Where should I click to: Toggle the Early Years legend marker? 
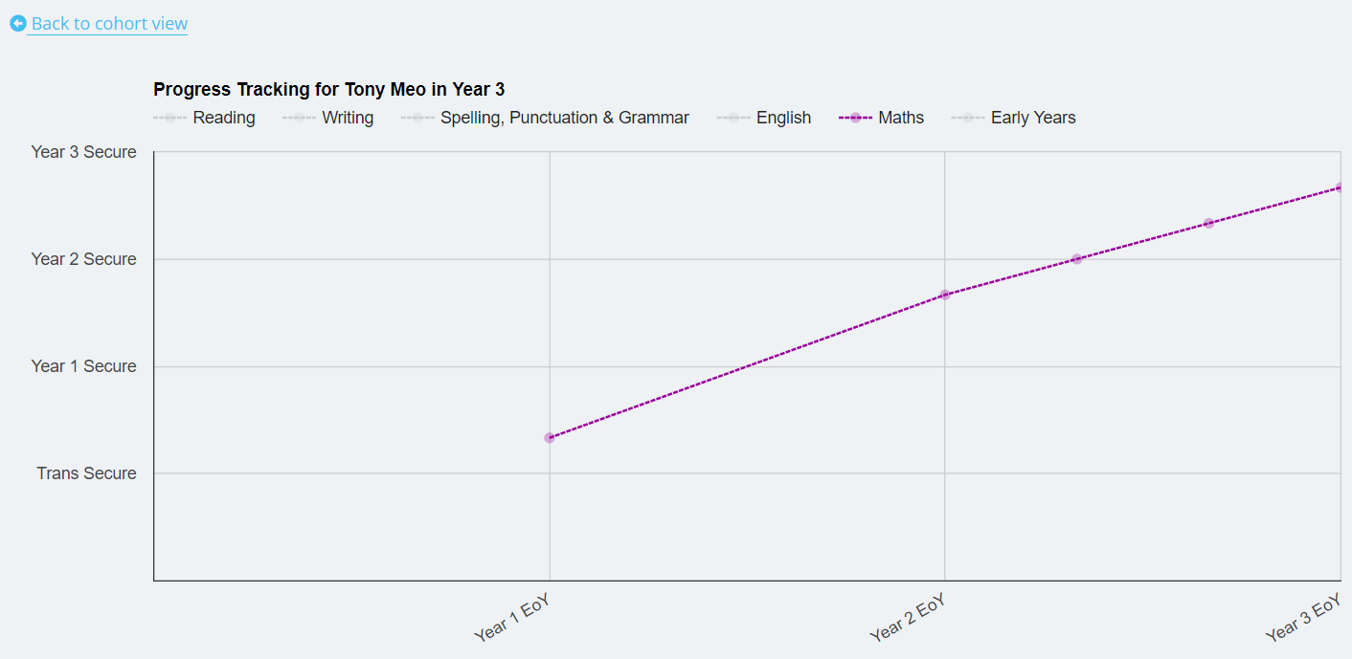(968, 118)
